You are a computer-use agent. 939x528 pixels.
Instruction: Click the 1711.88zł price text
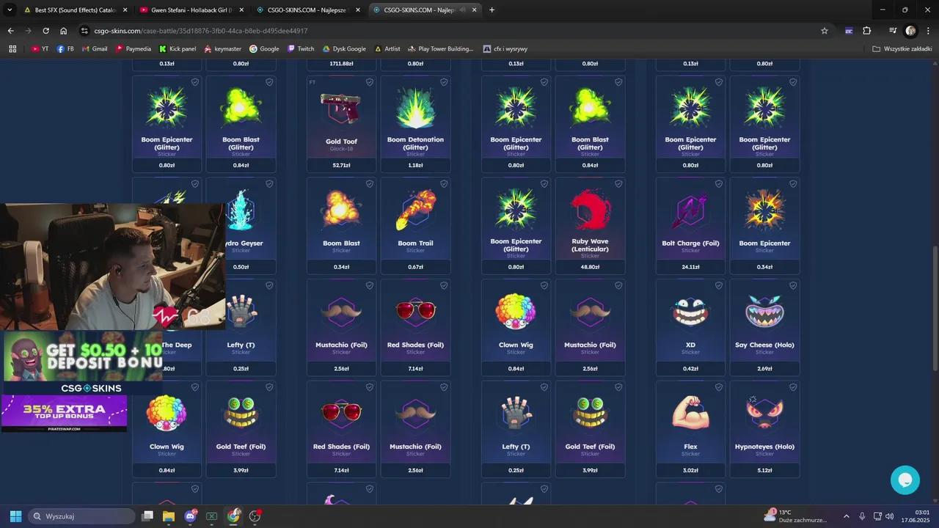[341, 64]
